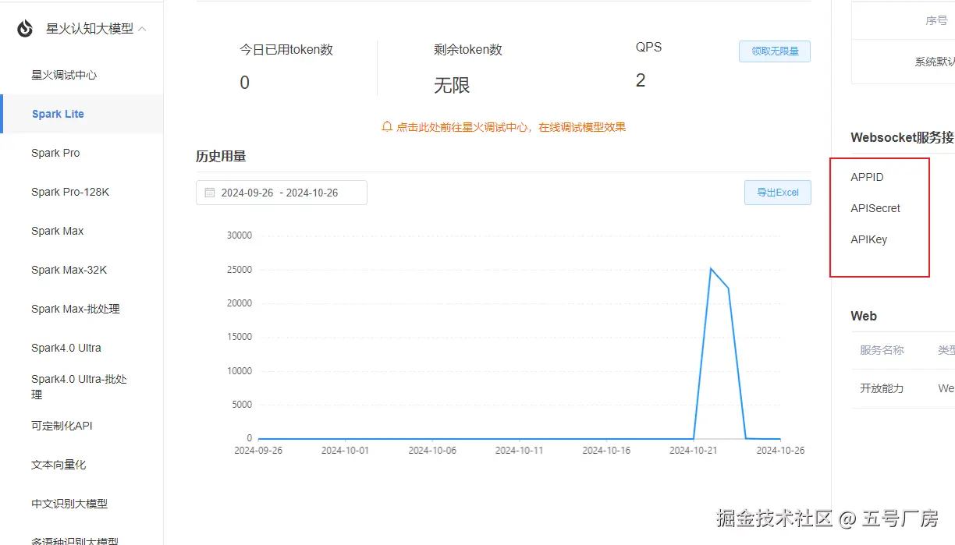Open 可定制化API menu item
The width and height of the screenshot is (955, 545).
click(62, 426)
